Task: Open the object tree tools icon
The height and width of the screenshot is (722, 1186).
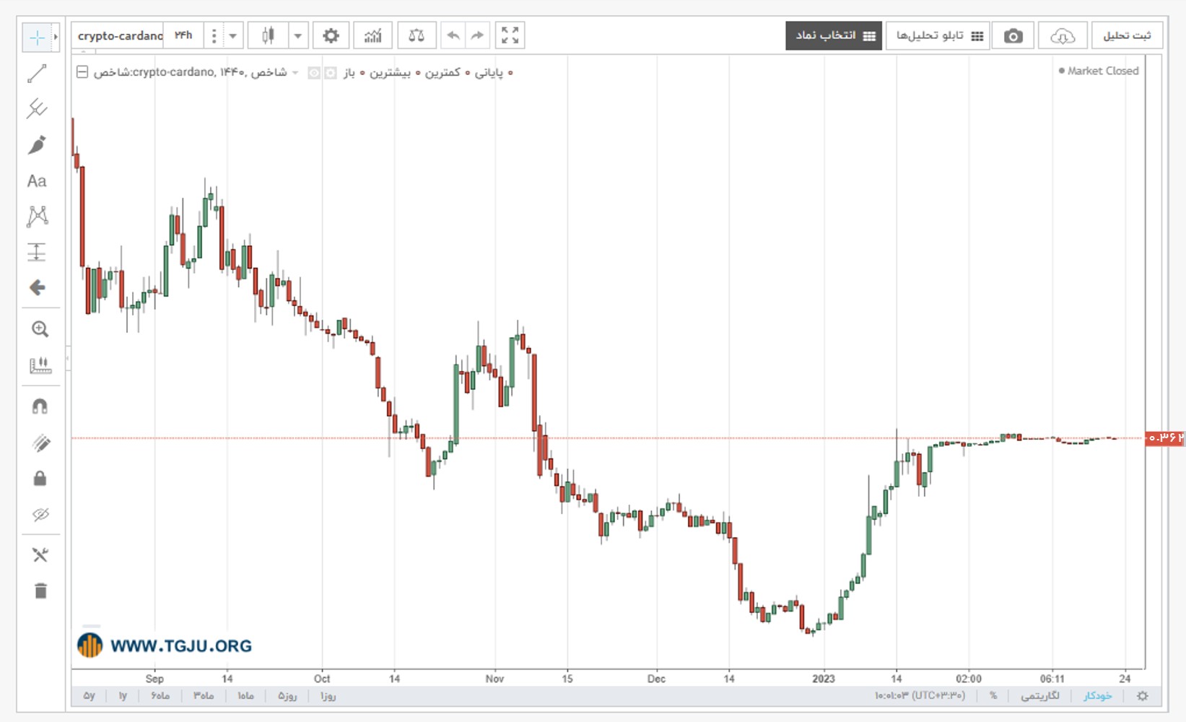Action: coord(40,555)
